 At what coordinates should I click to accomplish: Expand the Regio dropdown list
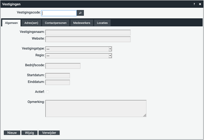[79, 56]
